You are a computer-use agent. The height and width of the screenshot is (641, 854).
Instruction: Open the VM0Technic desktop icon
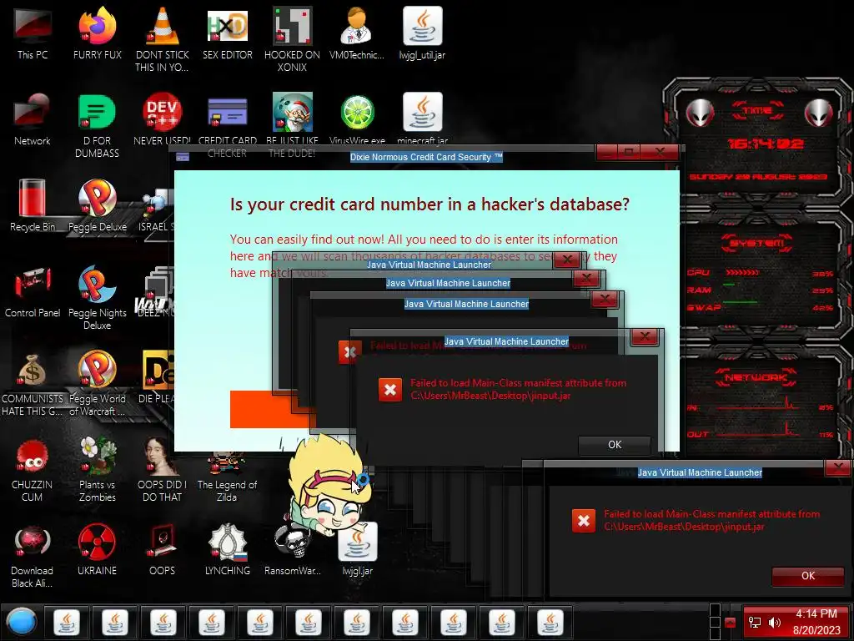357,33
